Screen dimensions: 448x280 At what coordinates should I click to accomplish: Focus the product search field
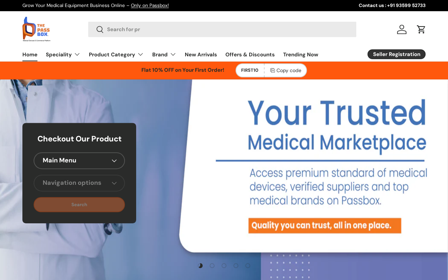(x=222, y=29)
